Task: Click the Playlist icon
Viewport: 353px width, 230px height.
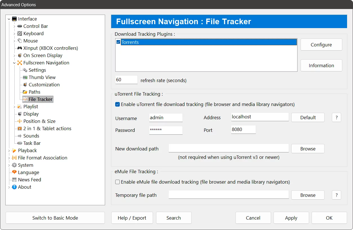Action: pos(20,107)
